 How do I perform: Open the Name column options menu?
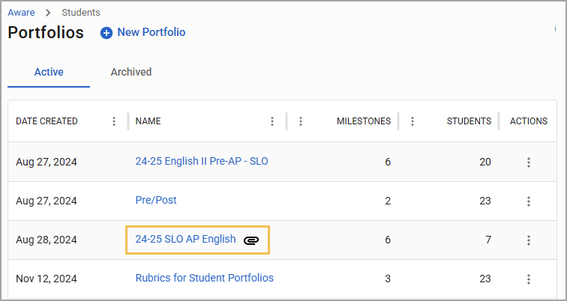click(272, 121)
